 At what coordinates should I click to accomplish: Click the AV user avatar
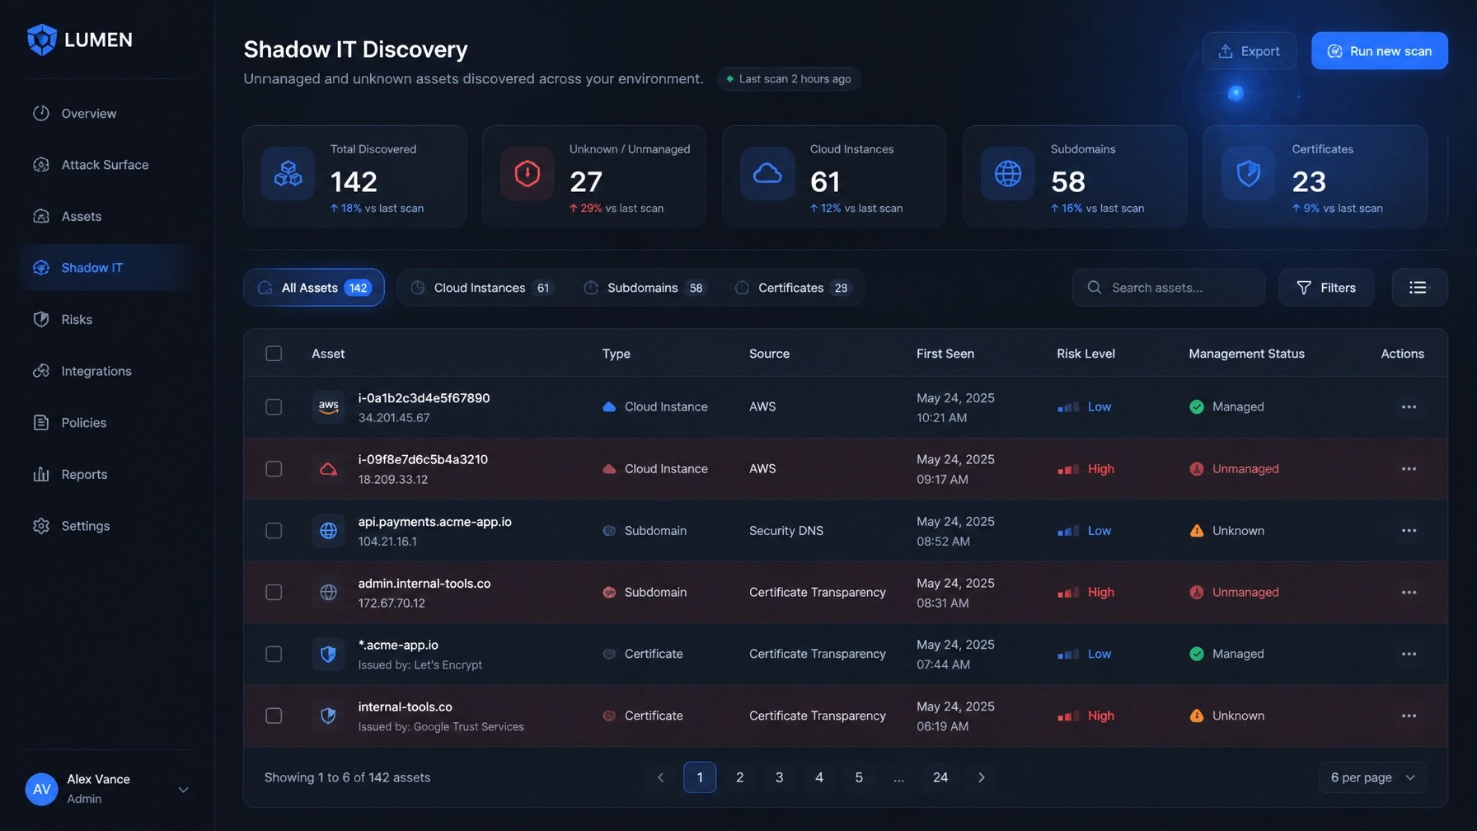[41, 789]
